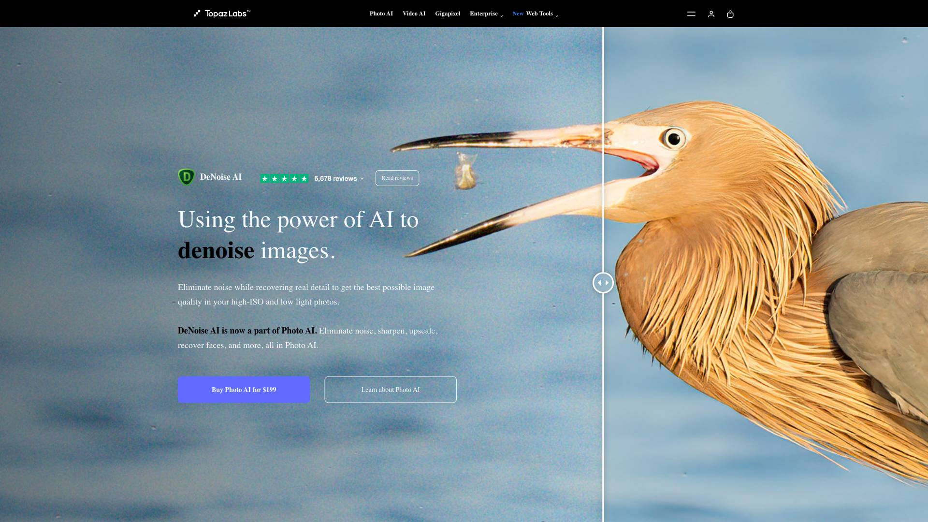Open the shopping bag cart icon
928x522 pixels.
pos(730,14)
